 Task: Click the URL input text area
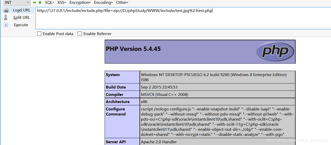pos(183,18)
